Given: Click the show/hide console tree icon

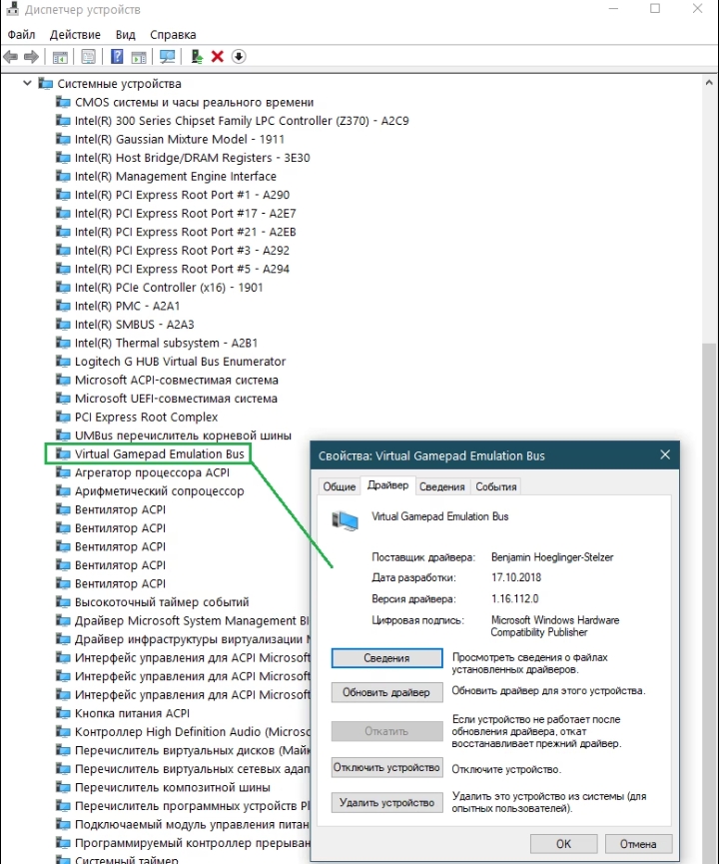Looking at the screenshot, I should pos(60,57).
